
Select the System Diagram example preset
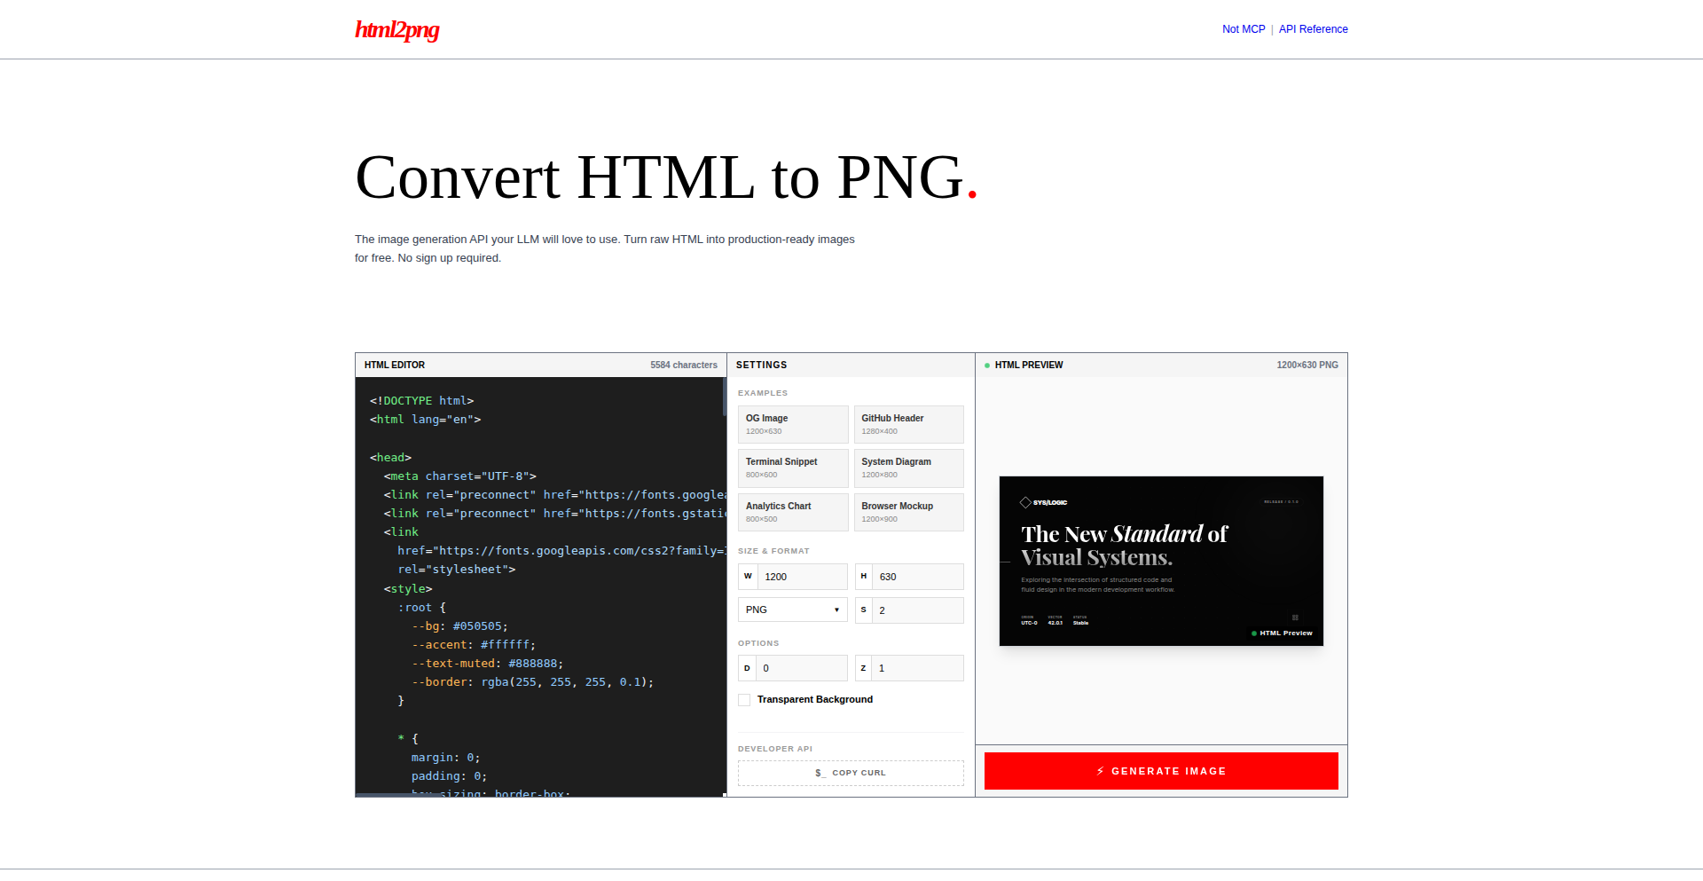(x=908, y=468)
